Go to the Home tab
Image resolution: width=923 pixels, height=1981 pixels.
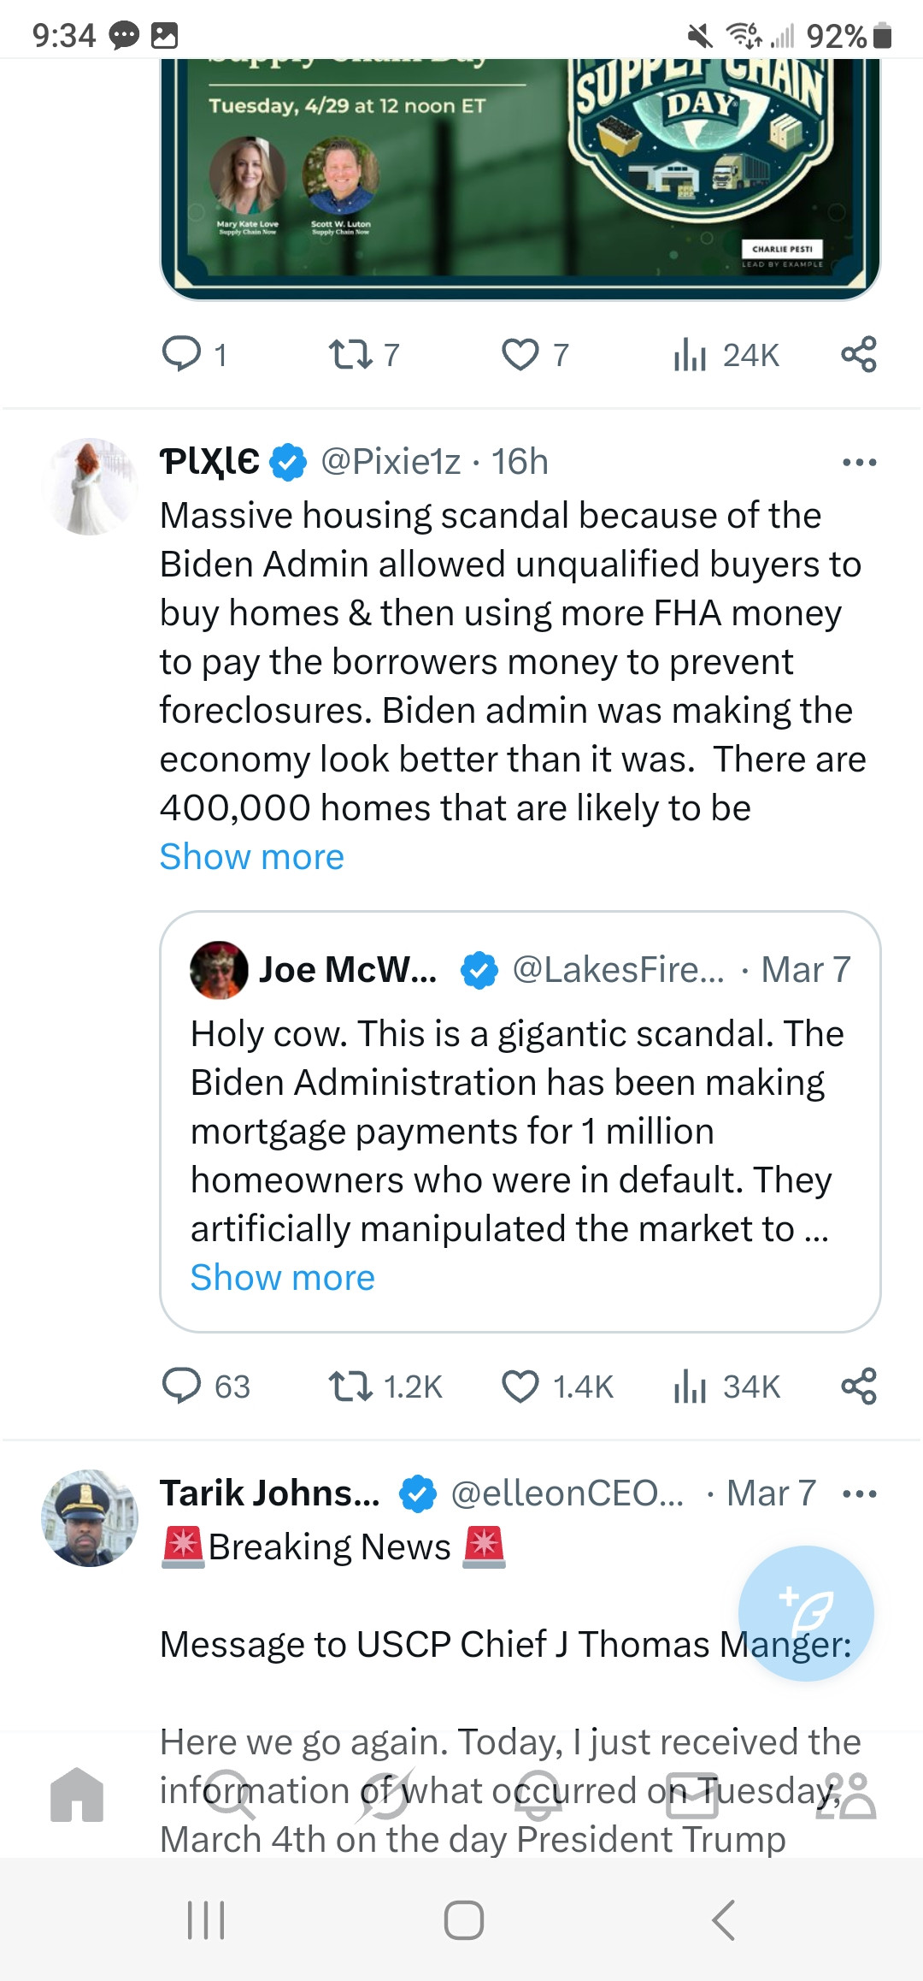(x=77, y=1795)
